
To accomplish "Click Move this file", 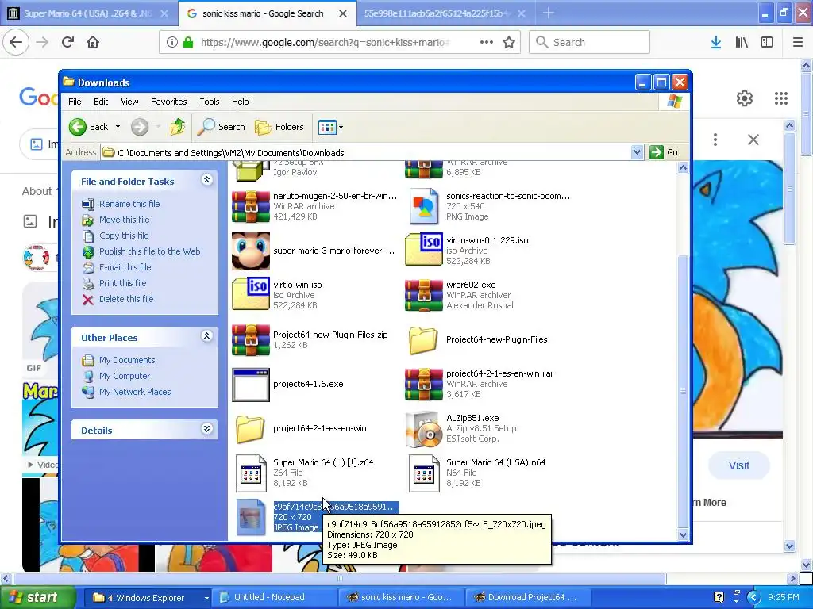I will [x=125, y=220].
